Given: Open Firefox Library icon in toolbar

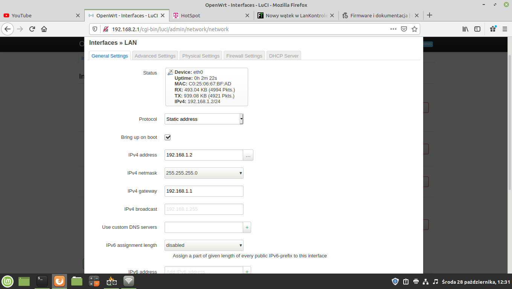Looking at the screenshot, I should pos(465,29).
